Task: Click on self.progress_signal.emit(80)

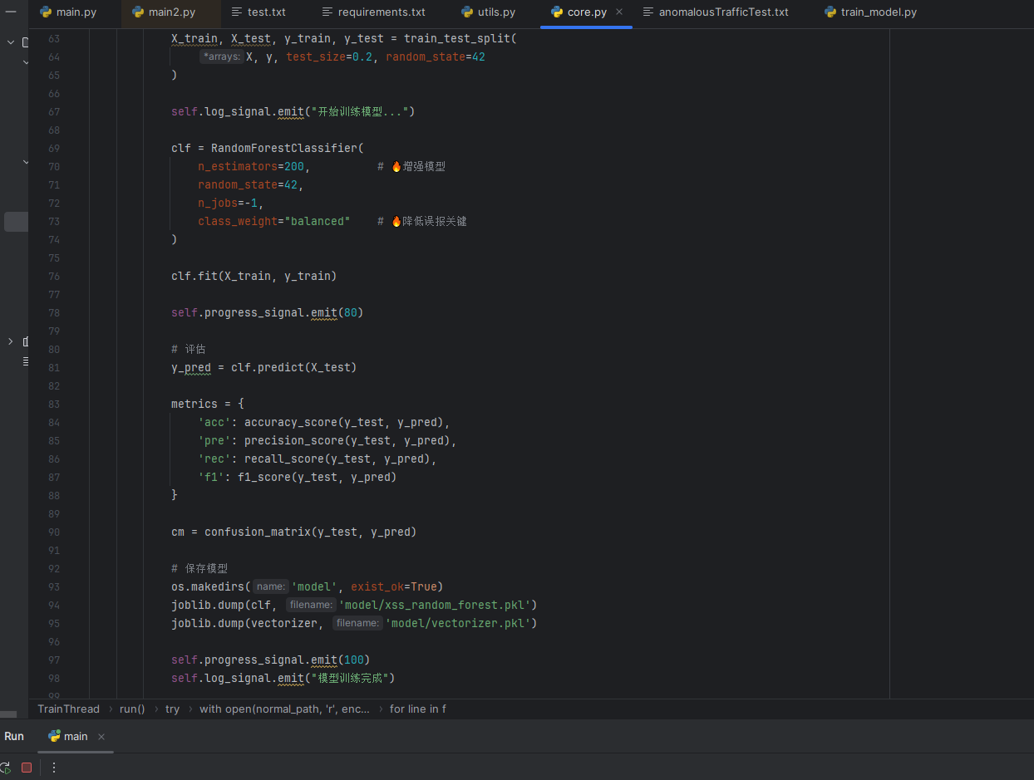Action: pyautogui.click(x=268, y=313)
